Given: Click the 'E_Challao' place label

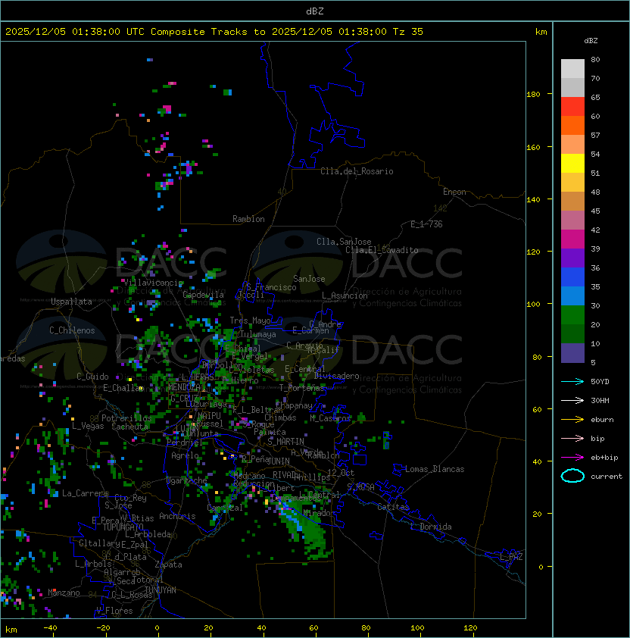Looking at the screenshot, I should (x=123, y=388).
